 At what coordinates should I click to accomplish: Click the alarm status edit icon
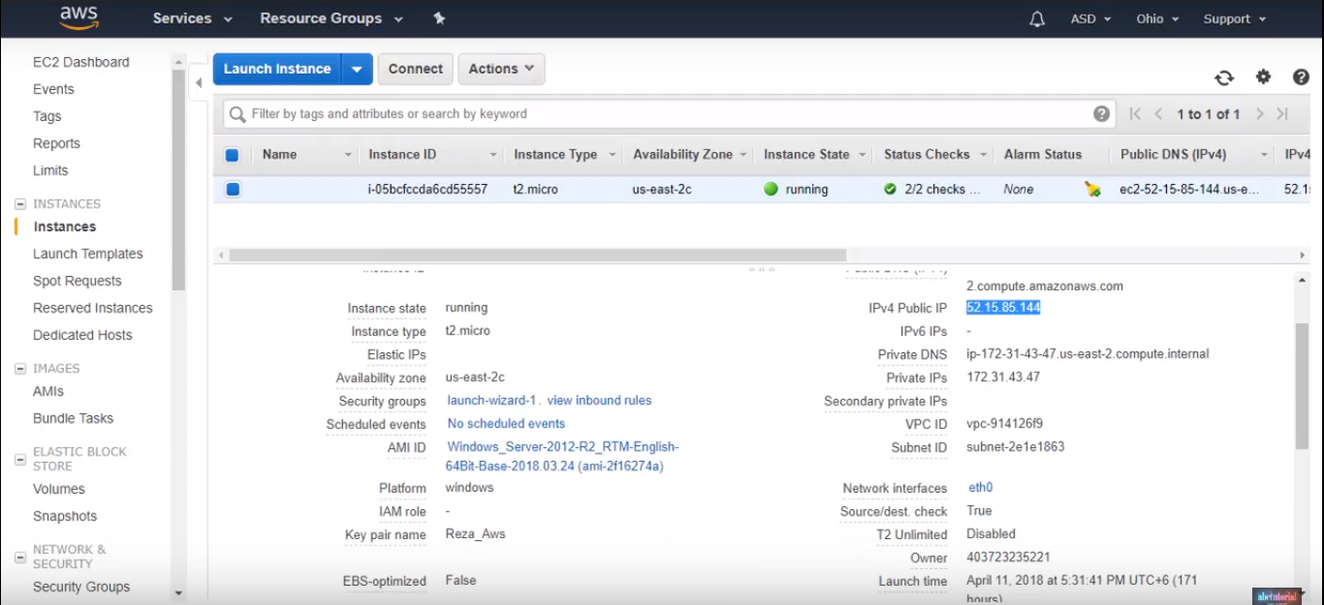[x=1092, y=190]
